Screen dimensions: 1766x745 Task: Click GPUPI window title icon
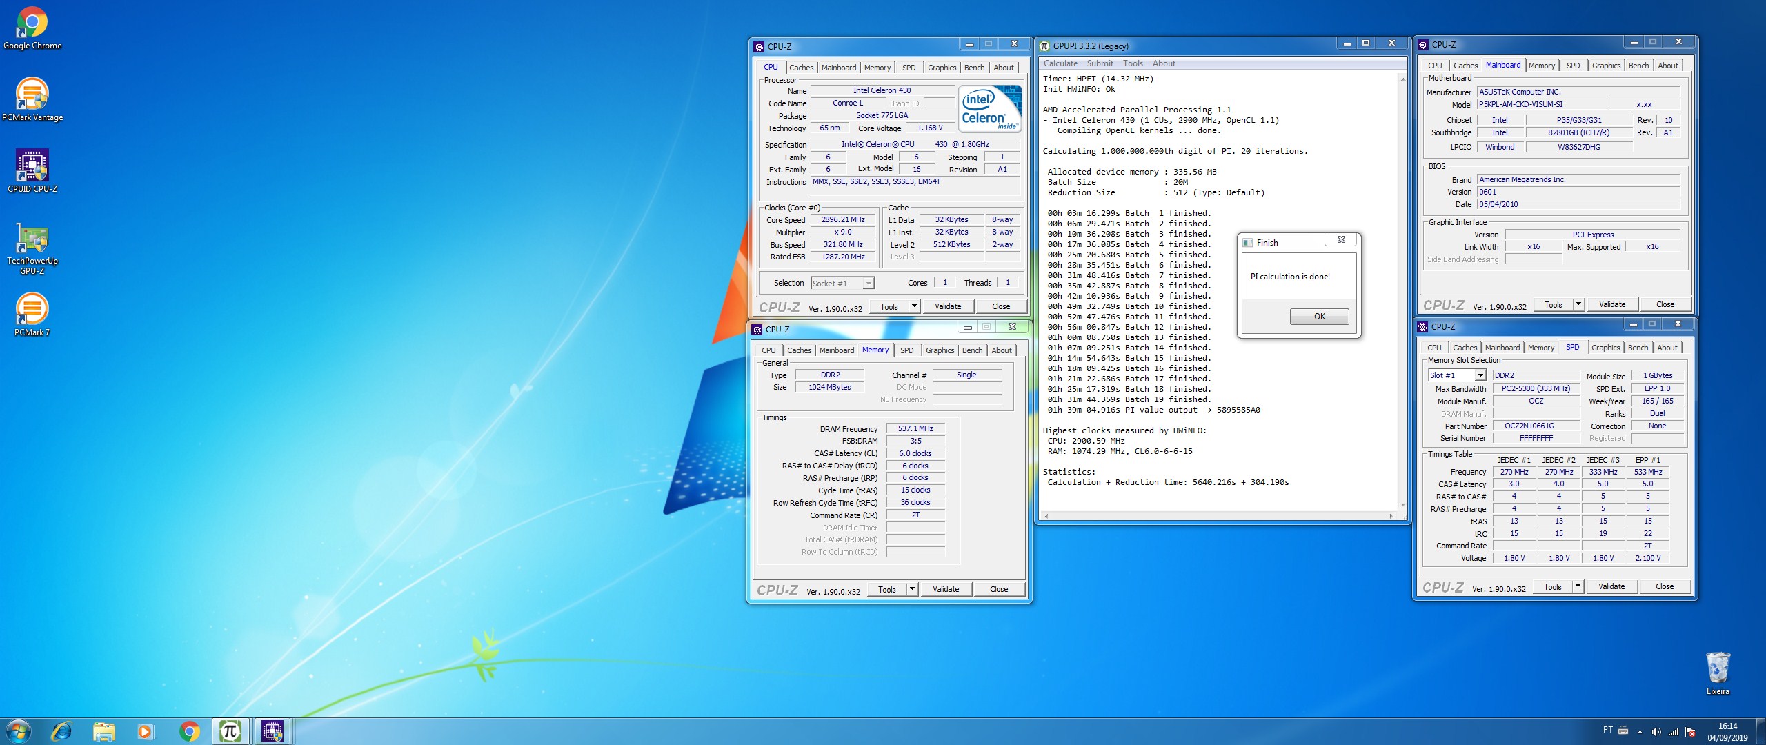click(1044, 46)
